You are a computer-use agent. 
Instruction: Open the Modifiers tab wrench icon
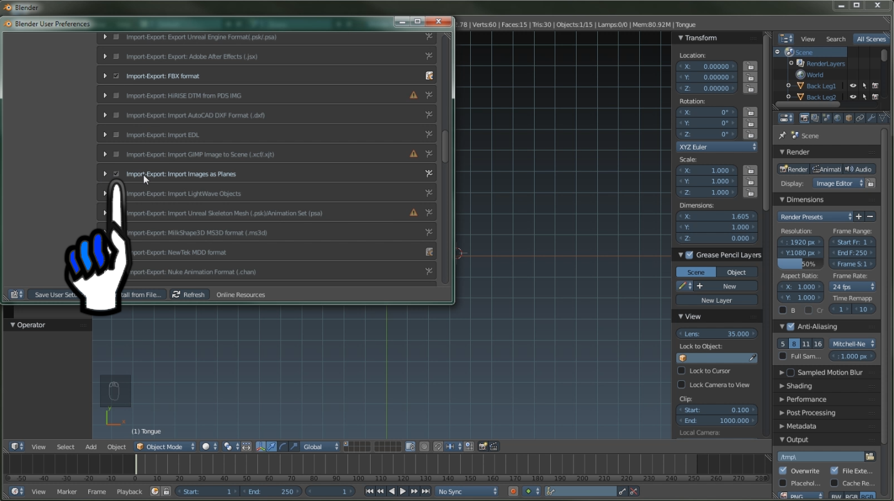tap(871, 118)
